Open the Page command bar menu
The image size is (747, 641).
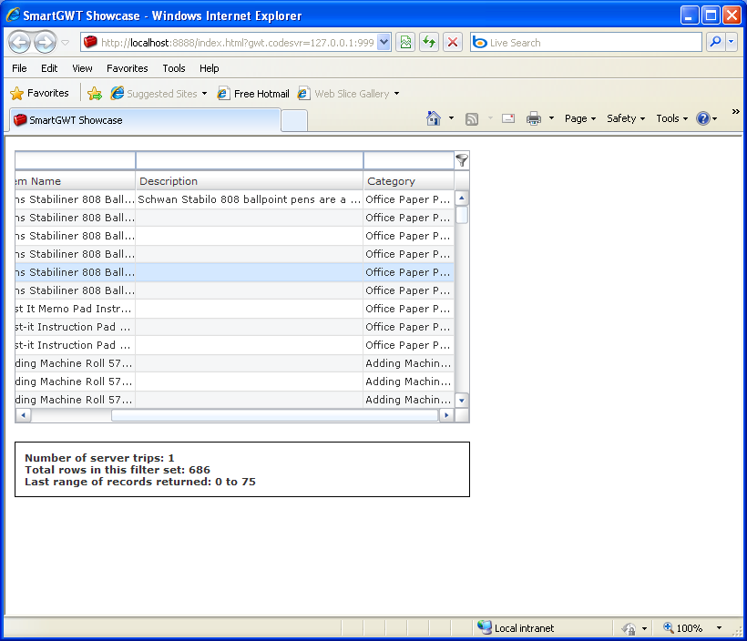[x=579, y=118]
